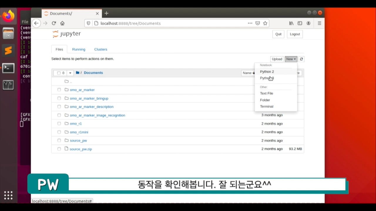Click the browser reload page icon
The width and height of the screenshot is (376, 211).
(x=55, y=23)
